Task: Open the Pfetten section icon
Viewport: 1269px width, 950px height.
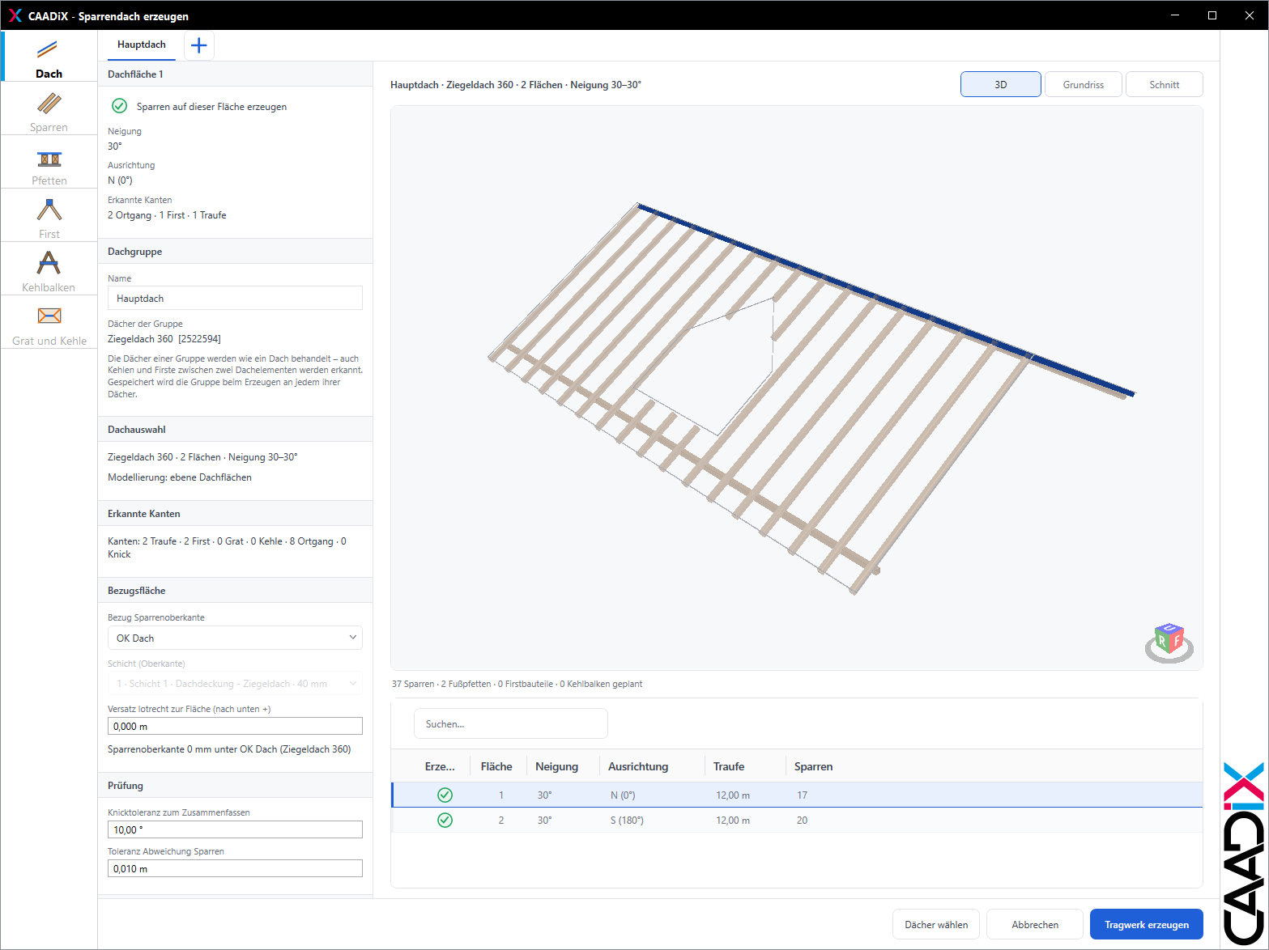Action: pyautogui.click(x=49, y=159)
